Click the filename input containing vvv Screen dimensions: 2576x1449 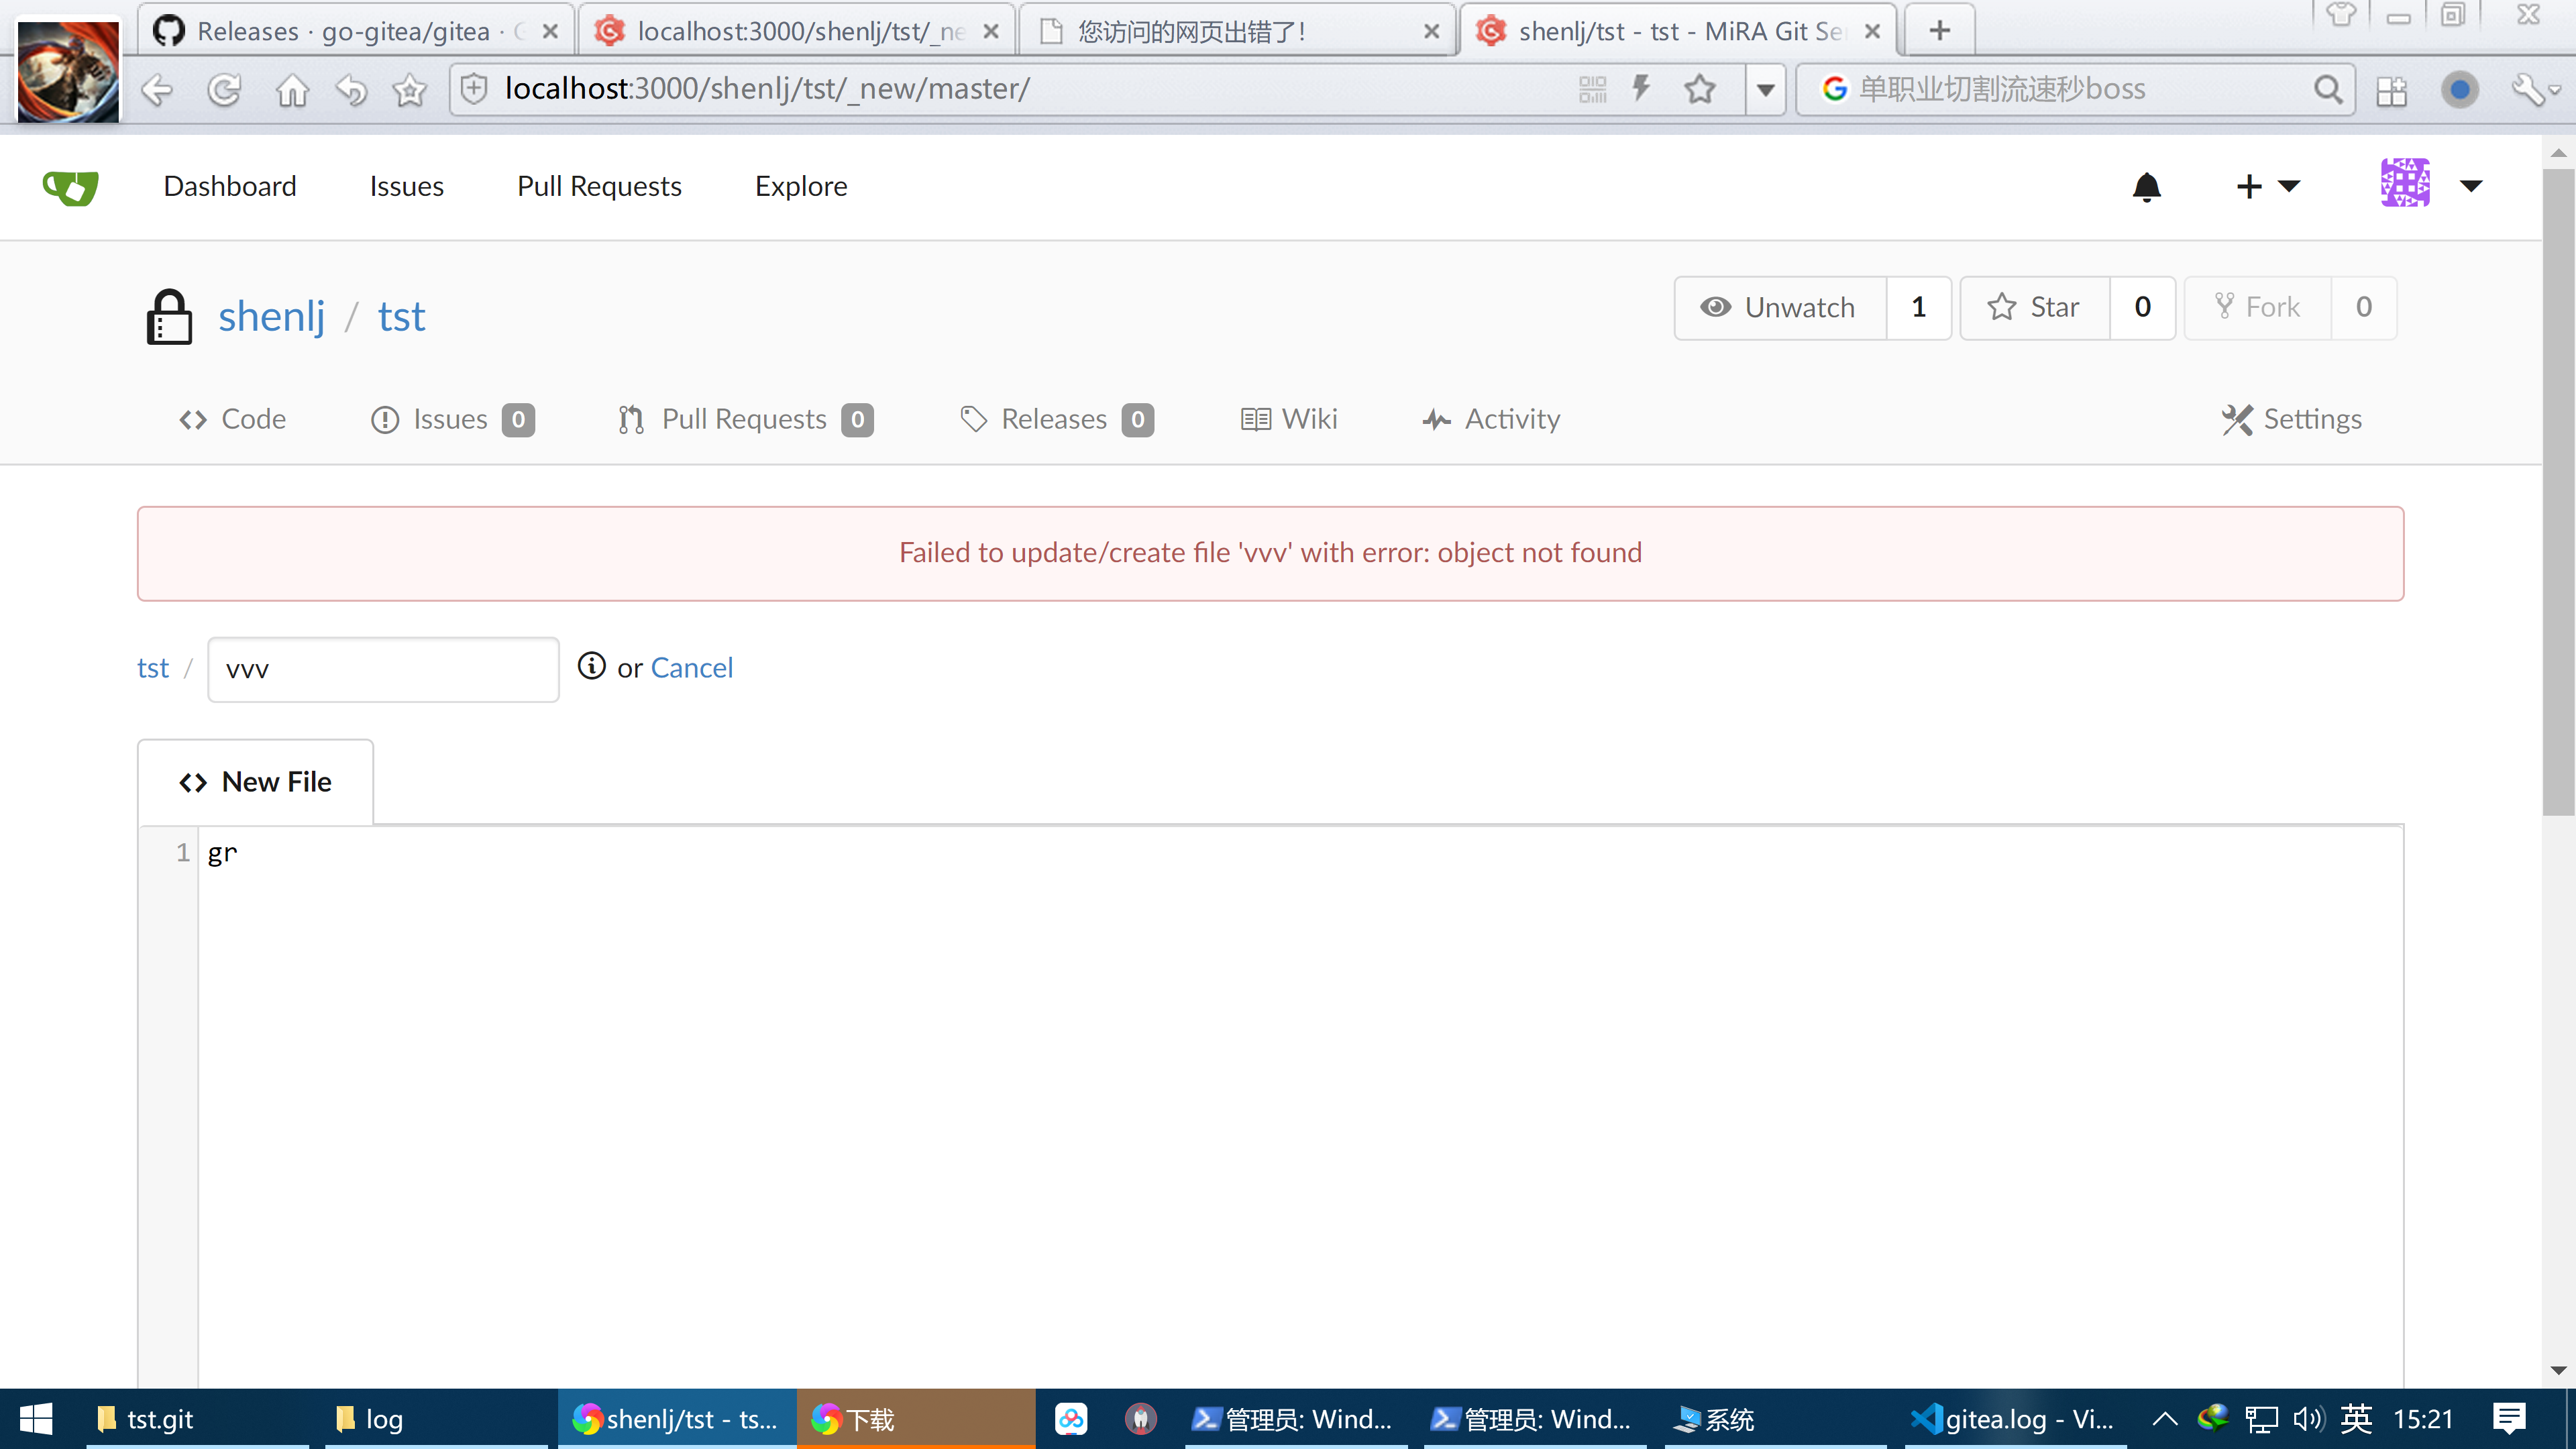tap(383, 669)
